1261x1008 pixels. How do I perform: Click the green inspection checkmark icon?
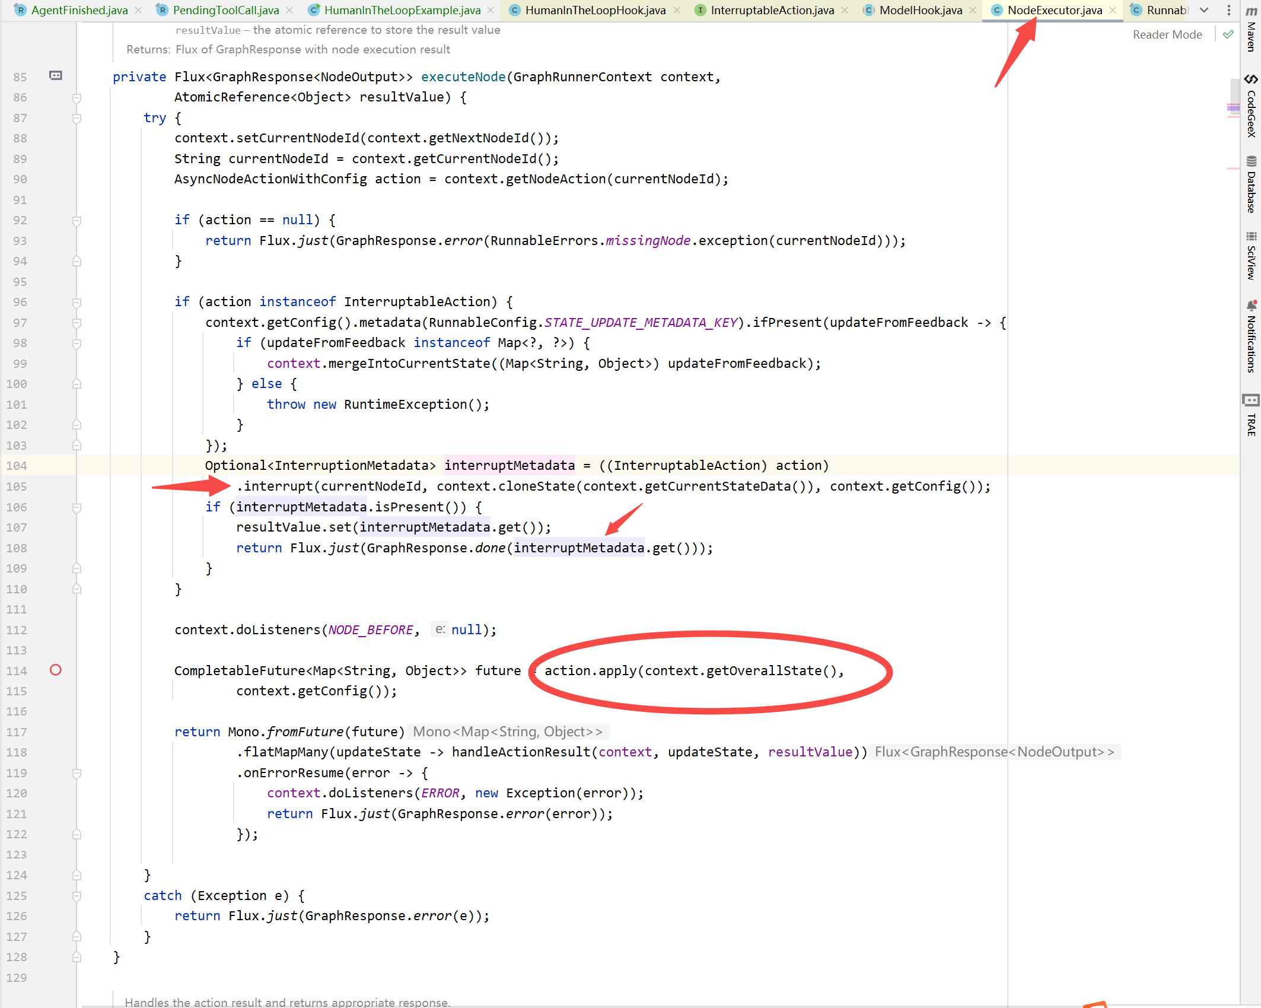pyautogui.click(x=1228, y=34)
